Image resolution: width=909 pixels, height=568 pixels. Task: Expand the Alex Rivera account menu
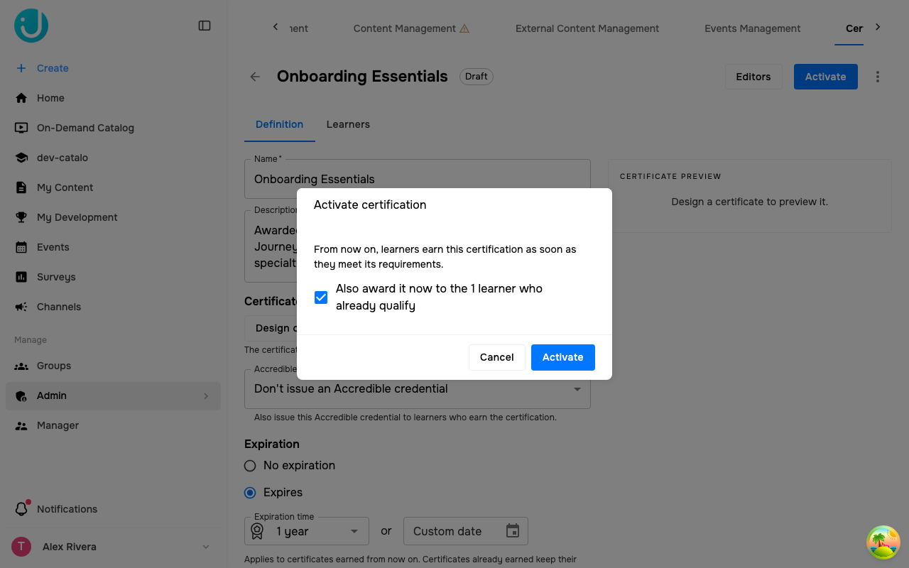tap(206, 547)
